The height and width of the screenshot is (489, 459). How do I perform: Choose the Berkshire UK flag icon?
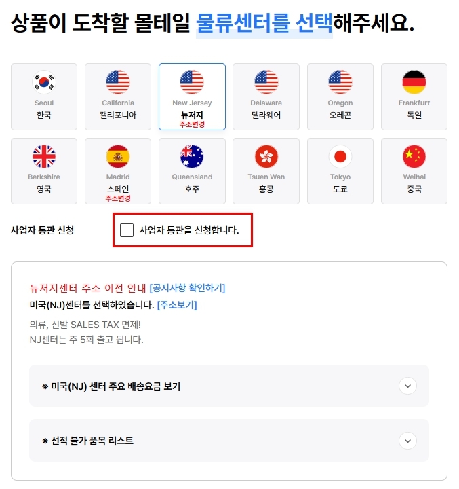(44, 156)
